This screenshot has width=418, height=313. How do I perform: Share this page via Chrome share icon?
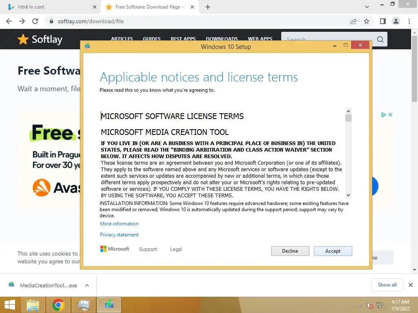[x=354, y=21]
